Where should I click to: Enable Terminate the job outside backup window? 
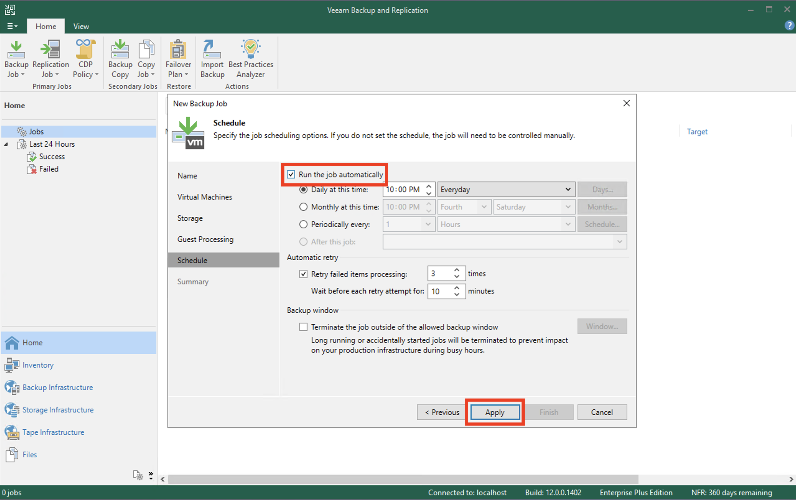tap(303, 327)
